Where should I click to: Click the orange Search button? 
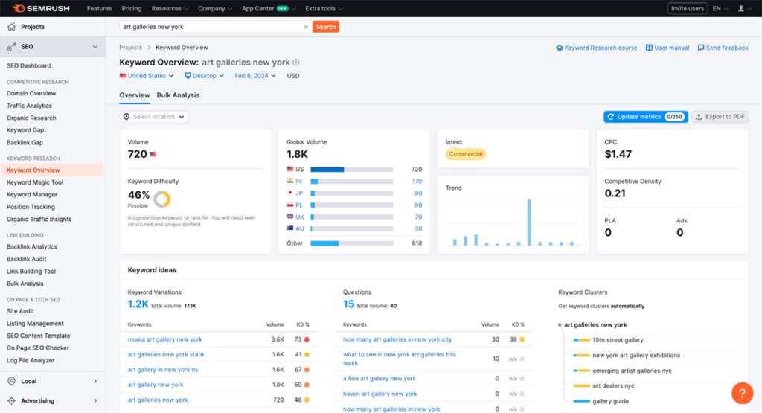[x=326, y=27]
